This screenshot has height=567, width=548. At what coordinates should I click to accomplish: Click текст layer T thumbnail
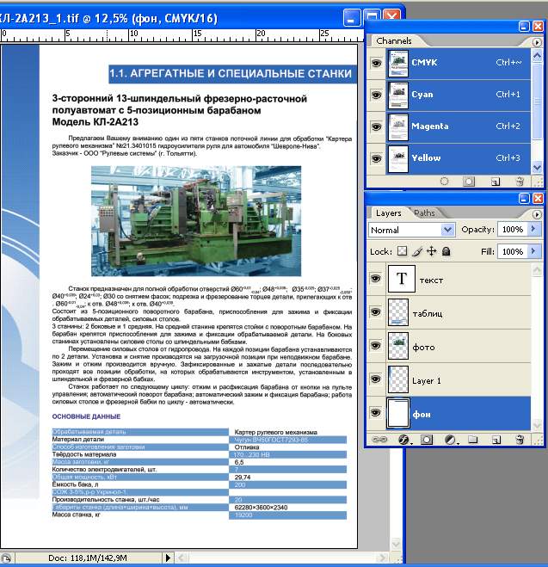click(x=402, y=279)
